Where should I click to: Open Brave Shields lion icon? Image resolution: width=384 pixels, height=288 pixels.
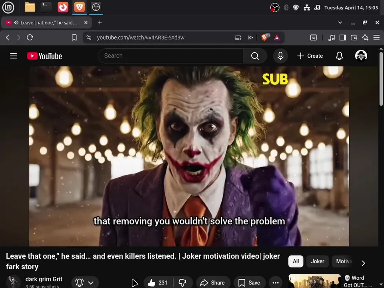265,37
